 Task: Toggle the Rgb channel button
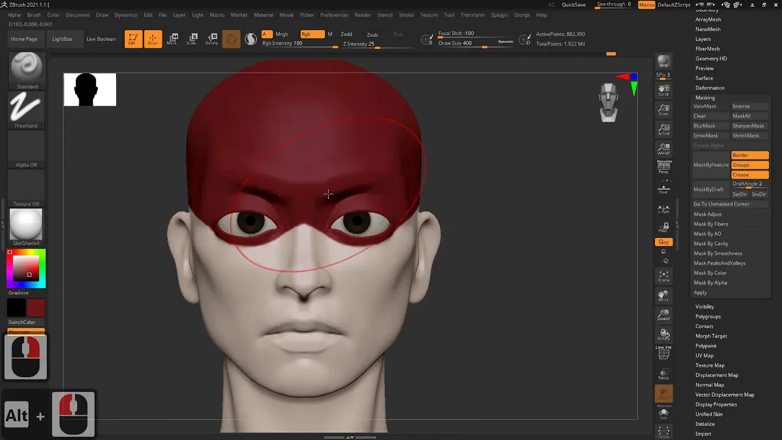(312, 34)
